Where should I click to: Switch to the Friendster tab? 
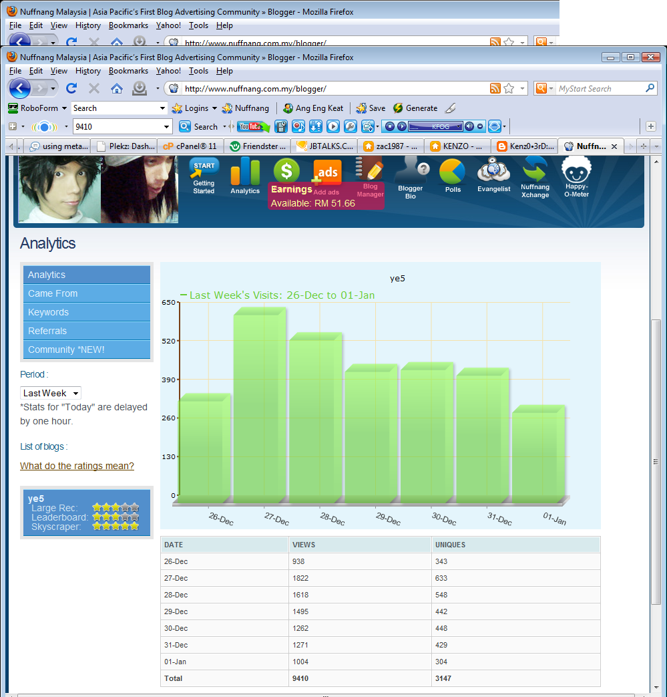pyautogui.click(x=258, y=146)
